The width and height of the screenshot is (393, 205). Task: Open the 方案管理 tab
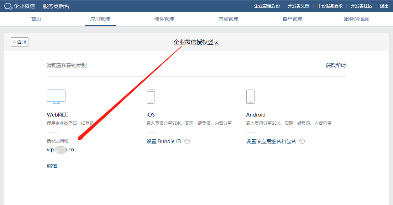pyautogui.click(x=228, y=19)
